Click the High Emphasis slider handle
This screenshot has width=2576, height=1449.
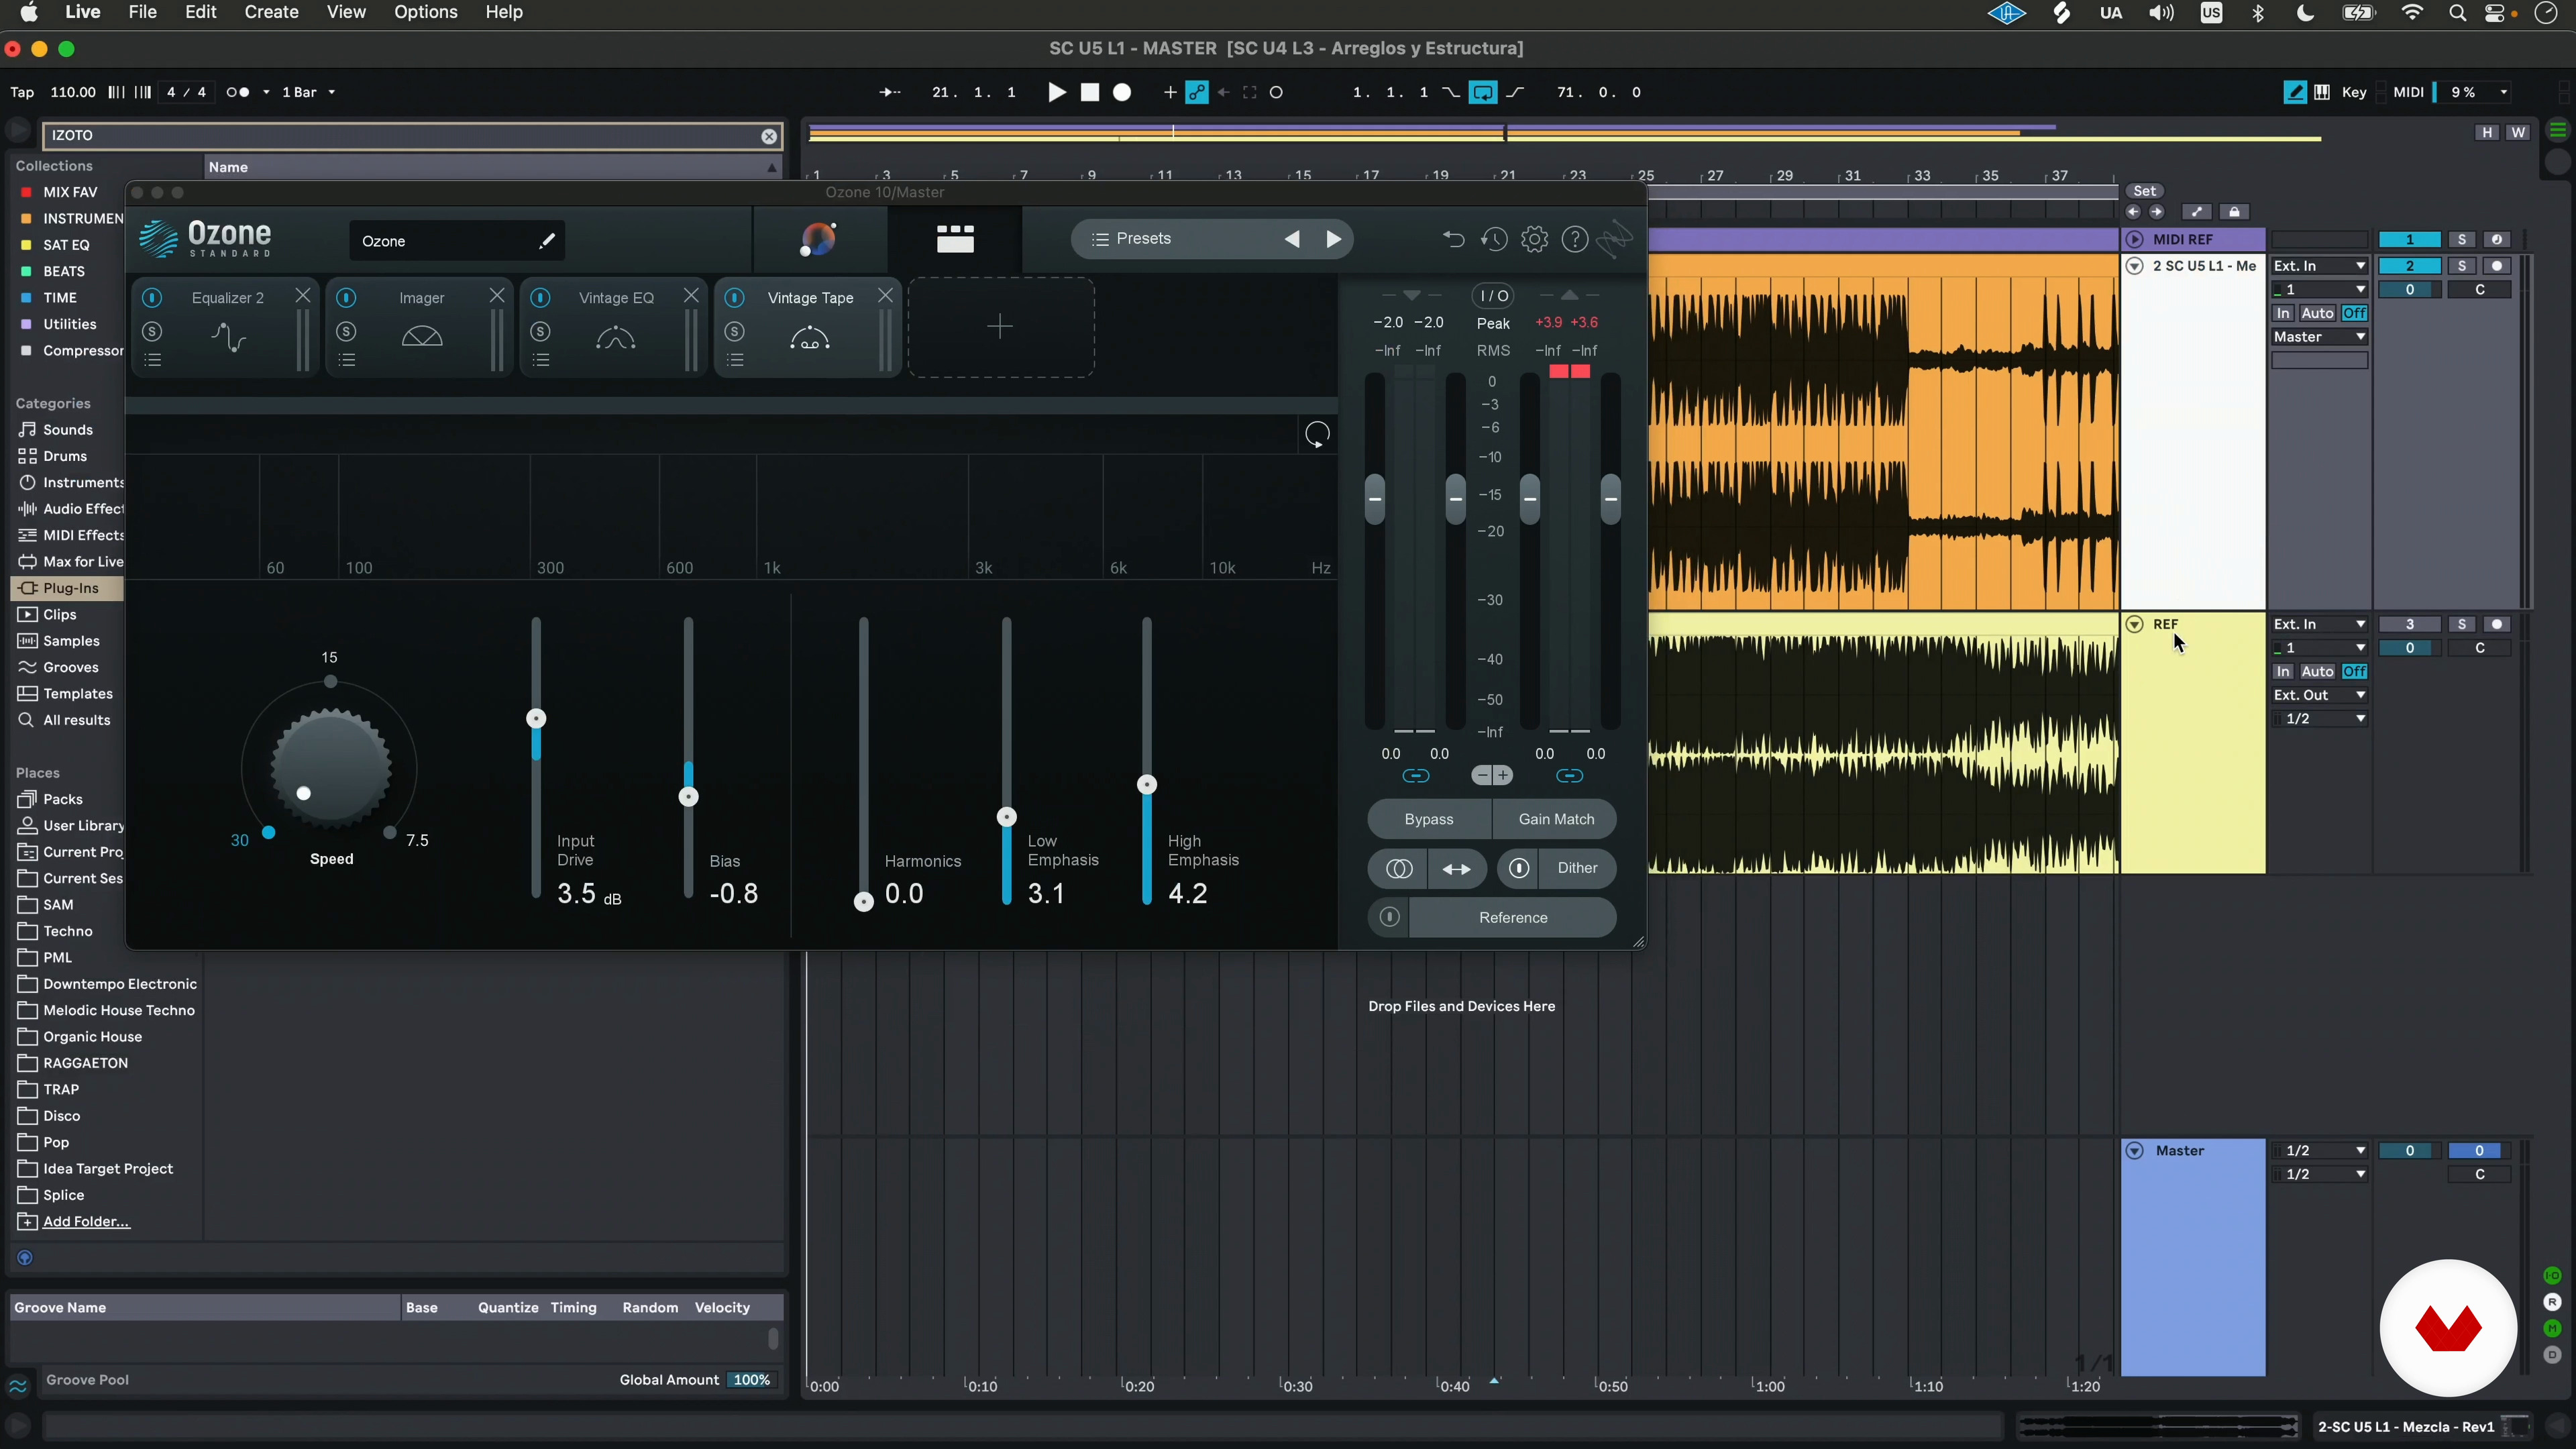pyautogui.click(x=1147, y=785)
